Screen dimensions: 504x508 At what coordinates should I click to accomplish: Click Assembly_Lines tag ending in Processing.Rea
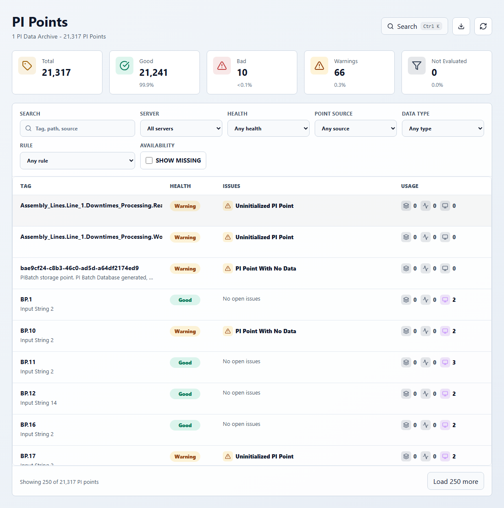[91, 205]
